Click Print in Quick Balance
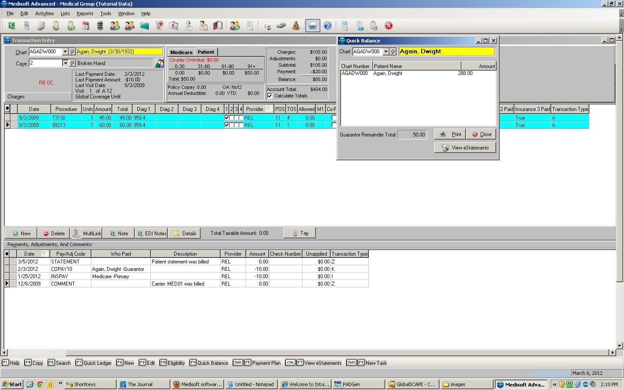 pyautogui.click(x=450, y=134)
